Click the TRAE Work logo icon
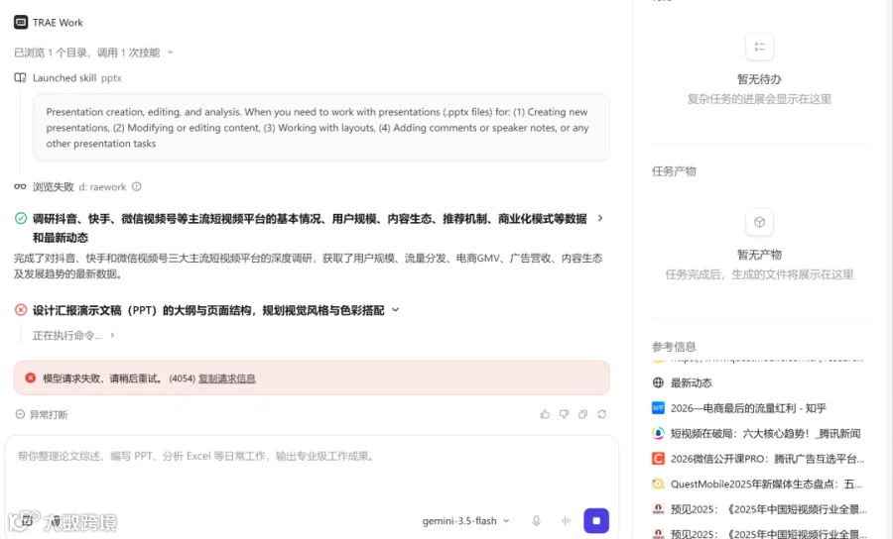Screen dimensions: 893x539 tap(21, 22)
